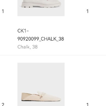Click grey background above the loafer image
The image size is (106, 106).
tap(41, 76)
